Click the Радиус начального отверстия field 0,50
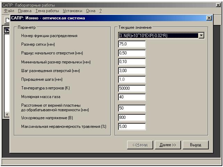The width and height of the screenshot is (223, 167). point(132,53)
